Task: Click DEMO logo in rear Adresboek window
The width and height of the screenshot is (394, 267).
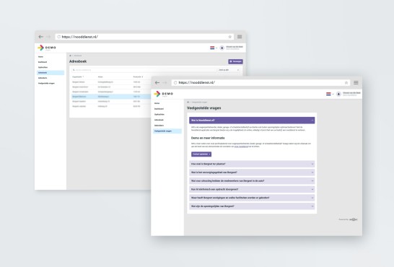Action: tap(47, 48)
